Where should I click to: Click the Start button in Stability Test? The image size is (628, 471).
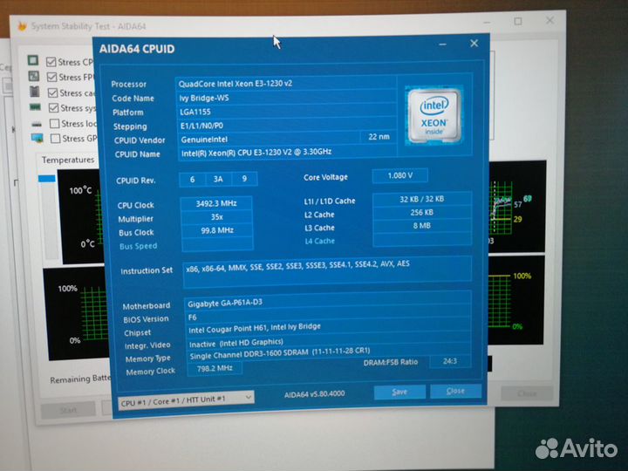[x=69, y=410]
